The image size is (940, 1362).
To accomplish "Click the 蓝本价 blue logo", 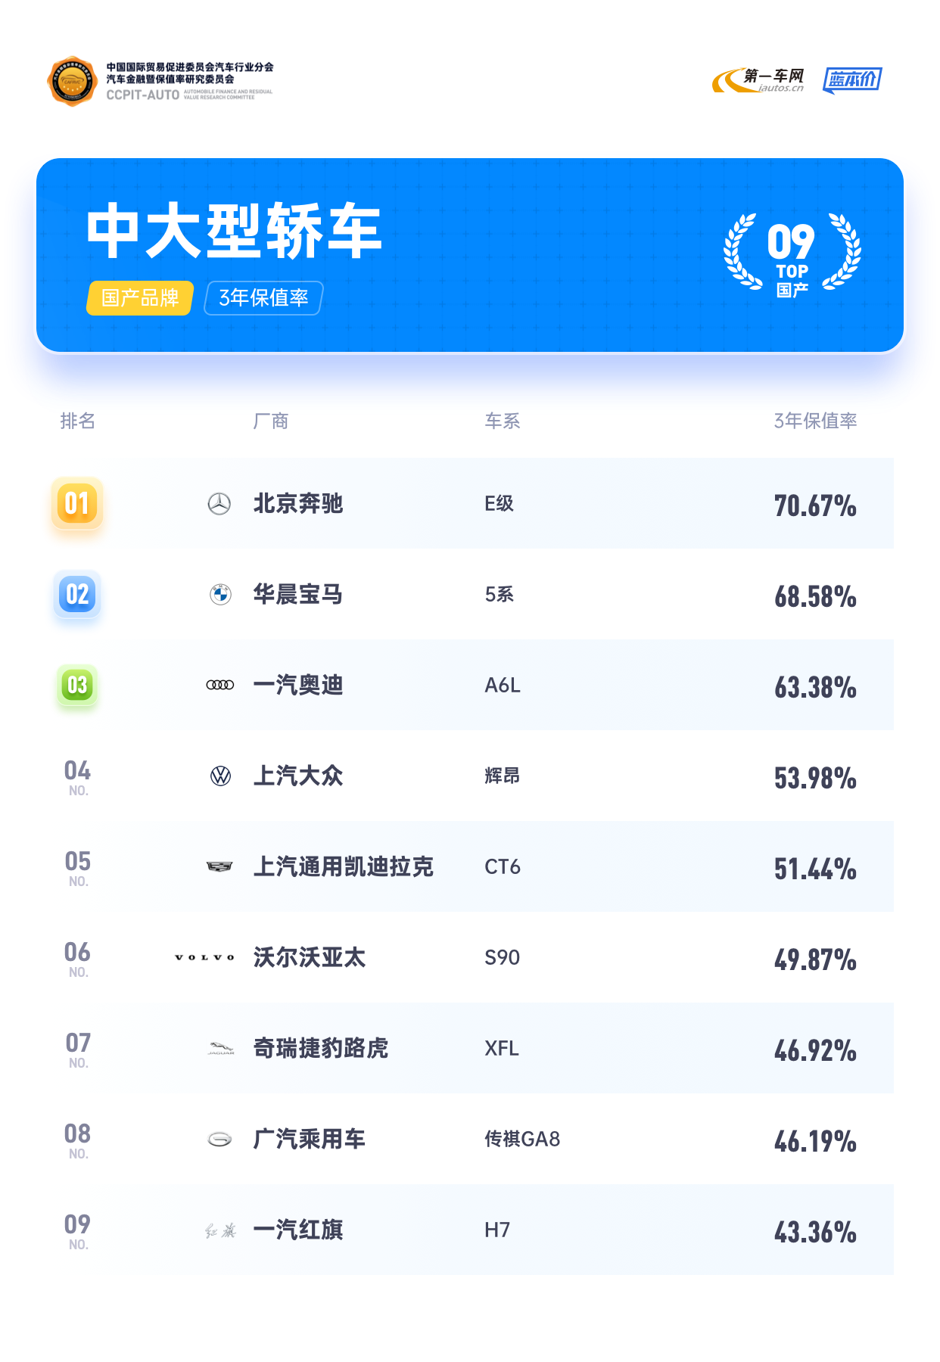I will 852,79.
